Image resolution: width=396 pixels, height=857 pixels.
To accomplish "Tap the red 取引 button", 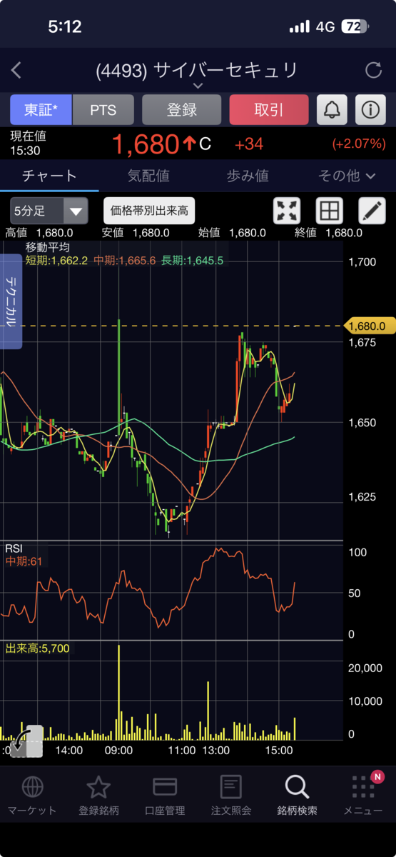I will [x=269, y=110].
